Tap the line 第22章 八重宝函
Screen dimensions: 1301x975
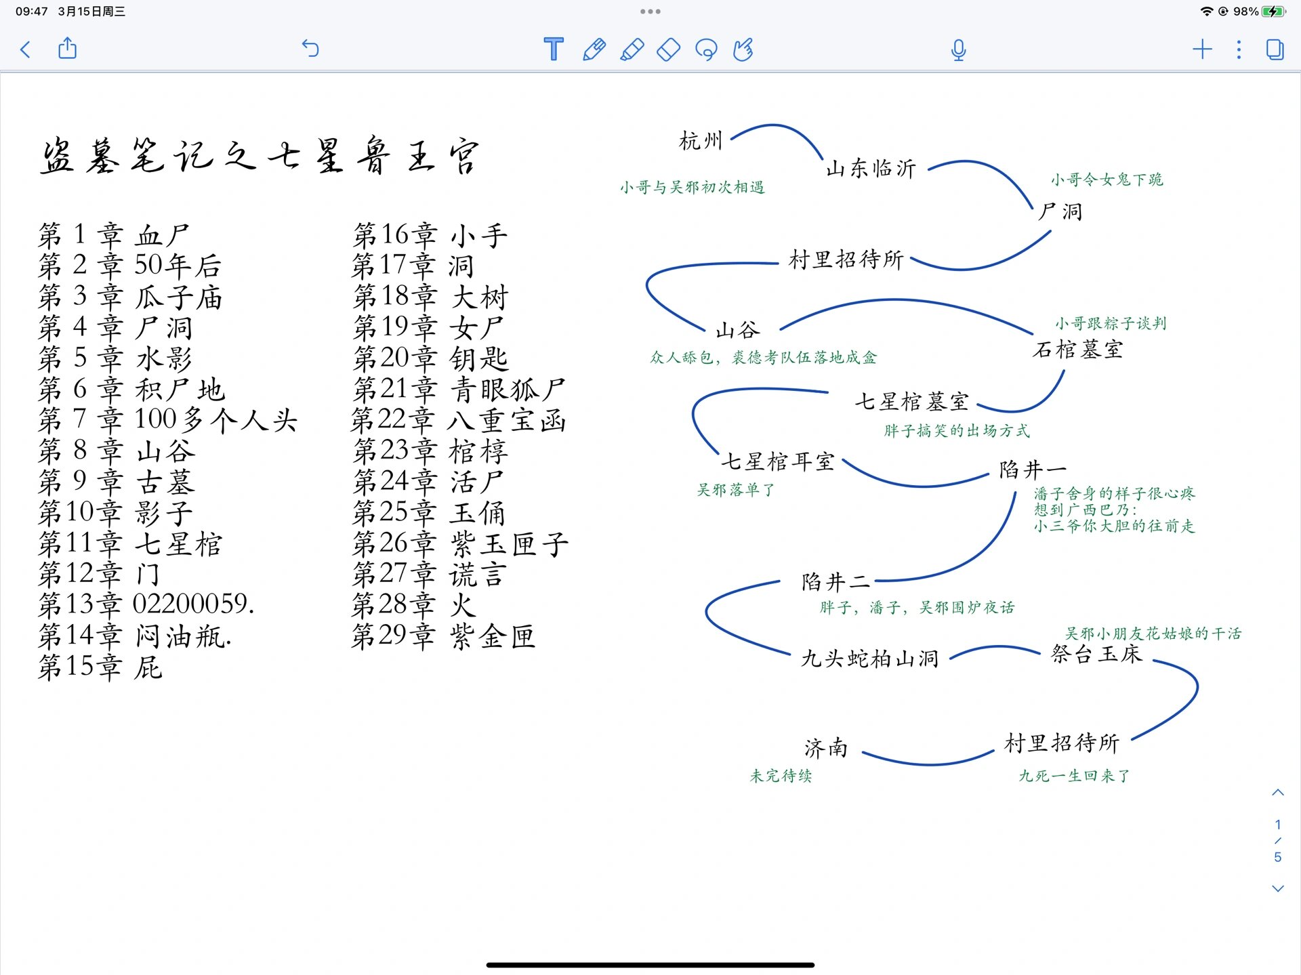459,420
